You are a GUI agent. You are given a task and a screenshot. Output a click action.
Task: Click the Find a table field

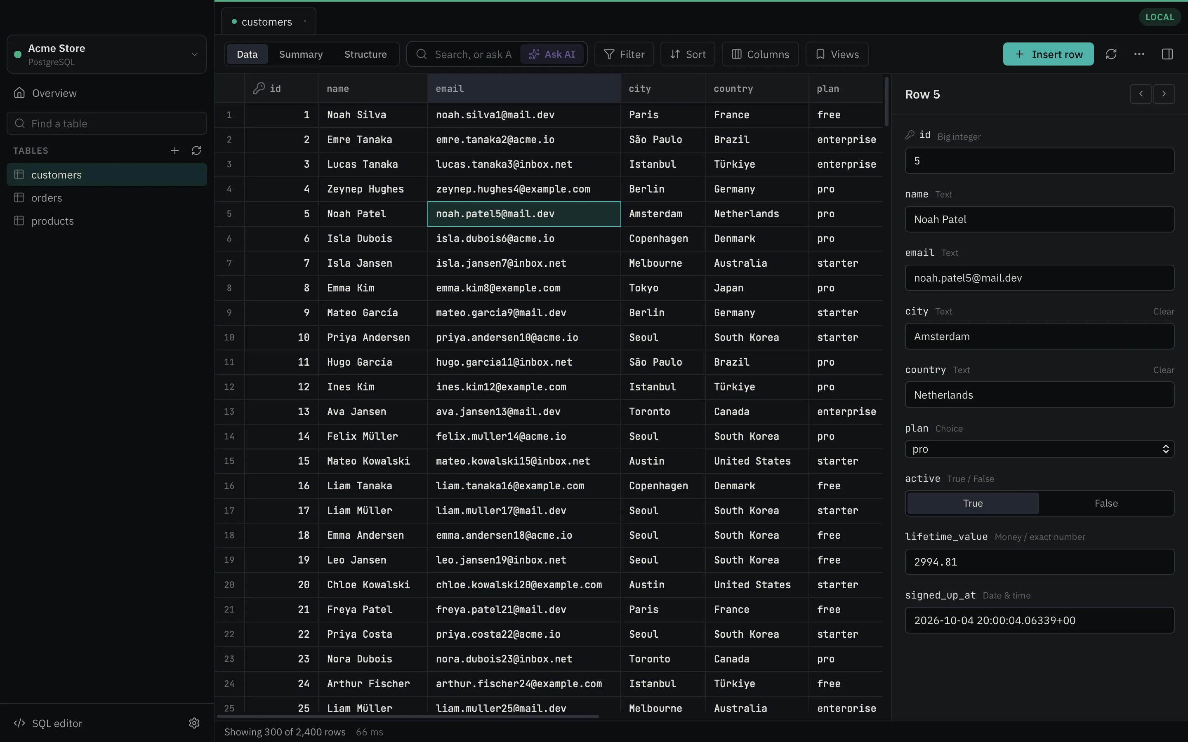(x=106, y=123)
